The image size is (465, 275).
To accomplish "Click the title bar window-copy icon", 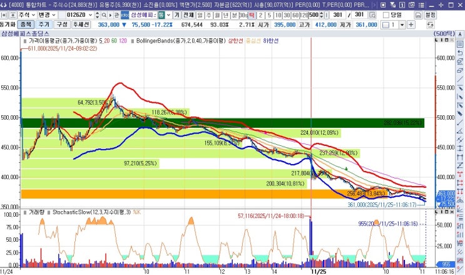I will 412,5.
